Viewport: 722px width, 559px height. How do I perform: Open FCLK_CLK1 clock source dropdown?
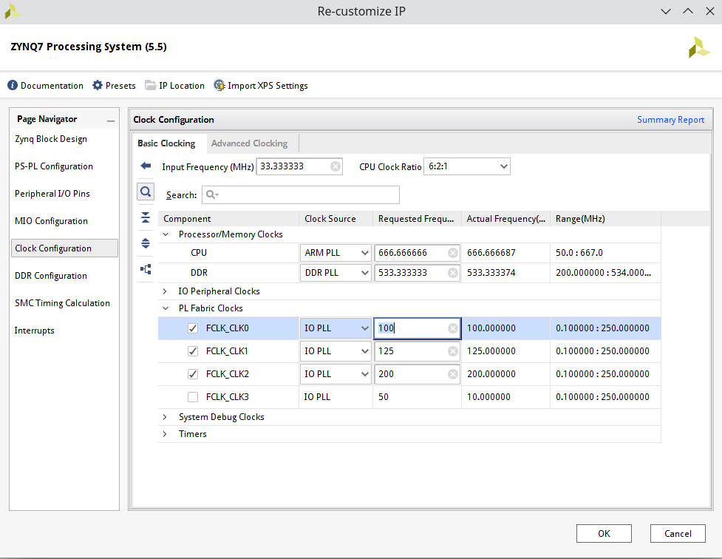[x=336, y=351]
